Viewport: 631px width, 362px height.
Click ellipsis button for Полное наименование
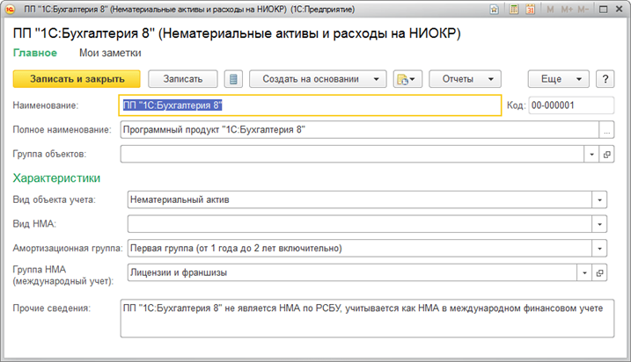tap(605, 130)
